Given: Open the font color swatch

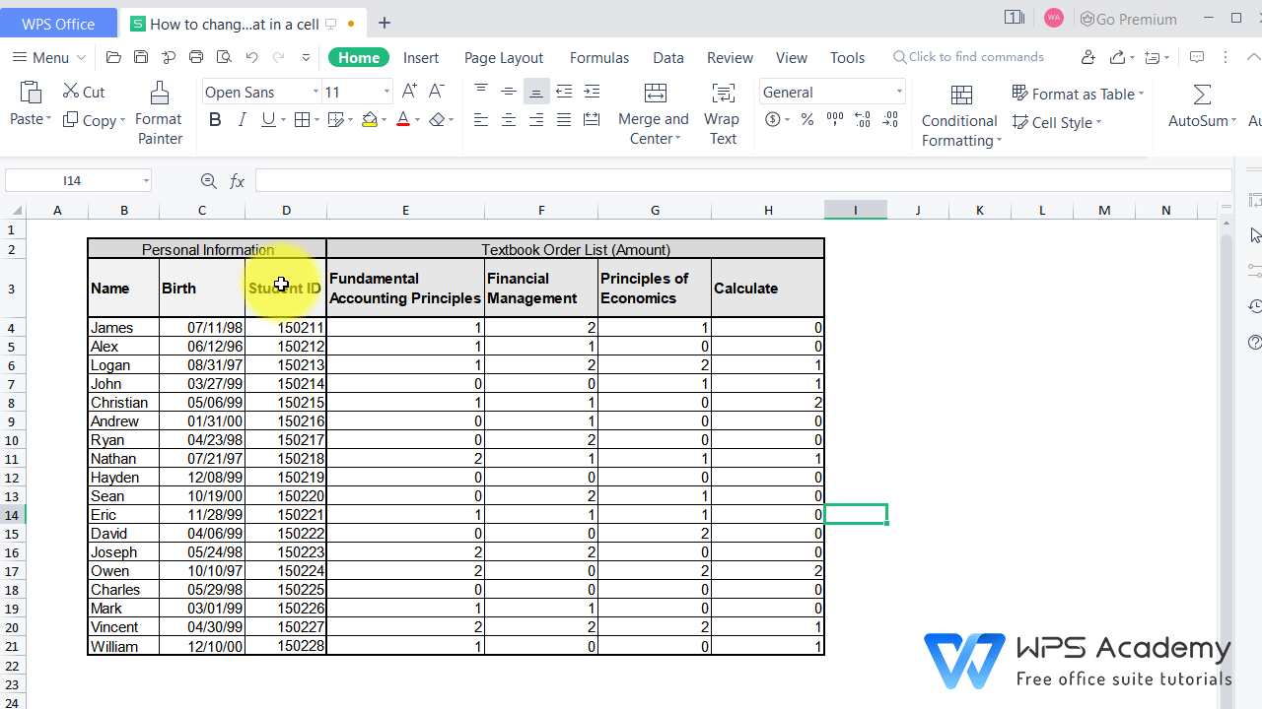Looking at the screenshot, I should [x=404, y=119].
